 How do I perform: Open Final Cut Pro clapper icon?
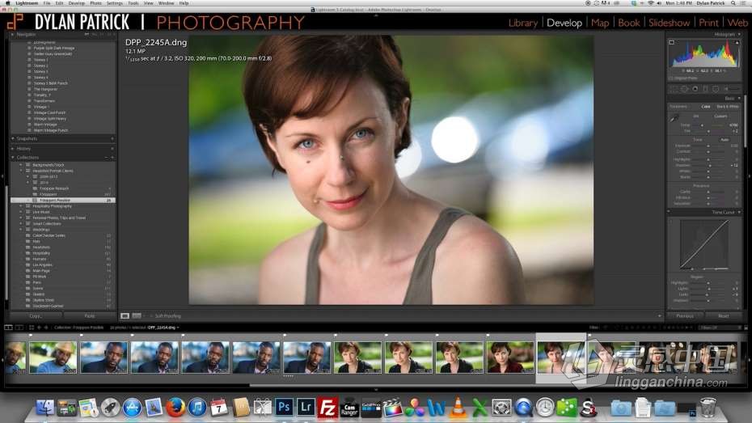(392, 408)
